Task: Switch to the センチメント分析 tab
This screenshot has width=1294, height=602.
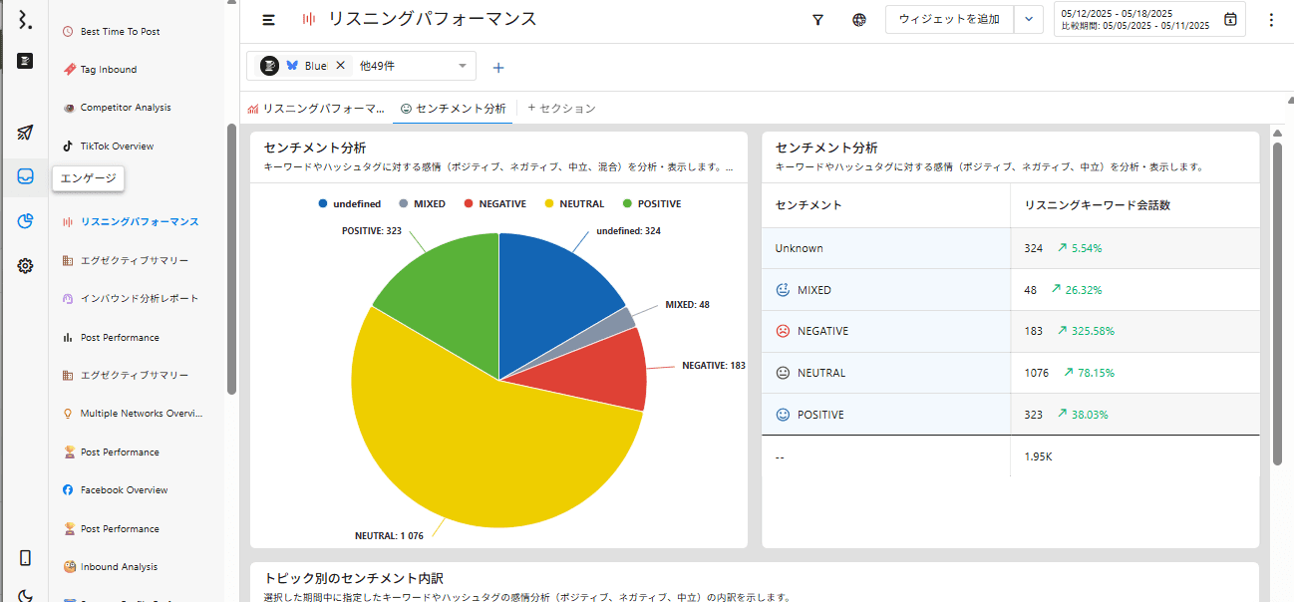Action: 453,108
